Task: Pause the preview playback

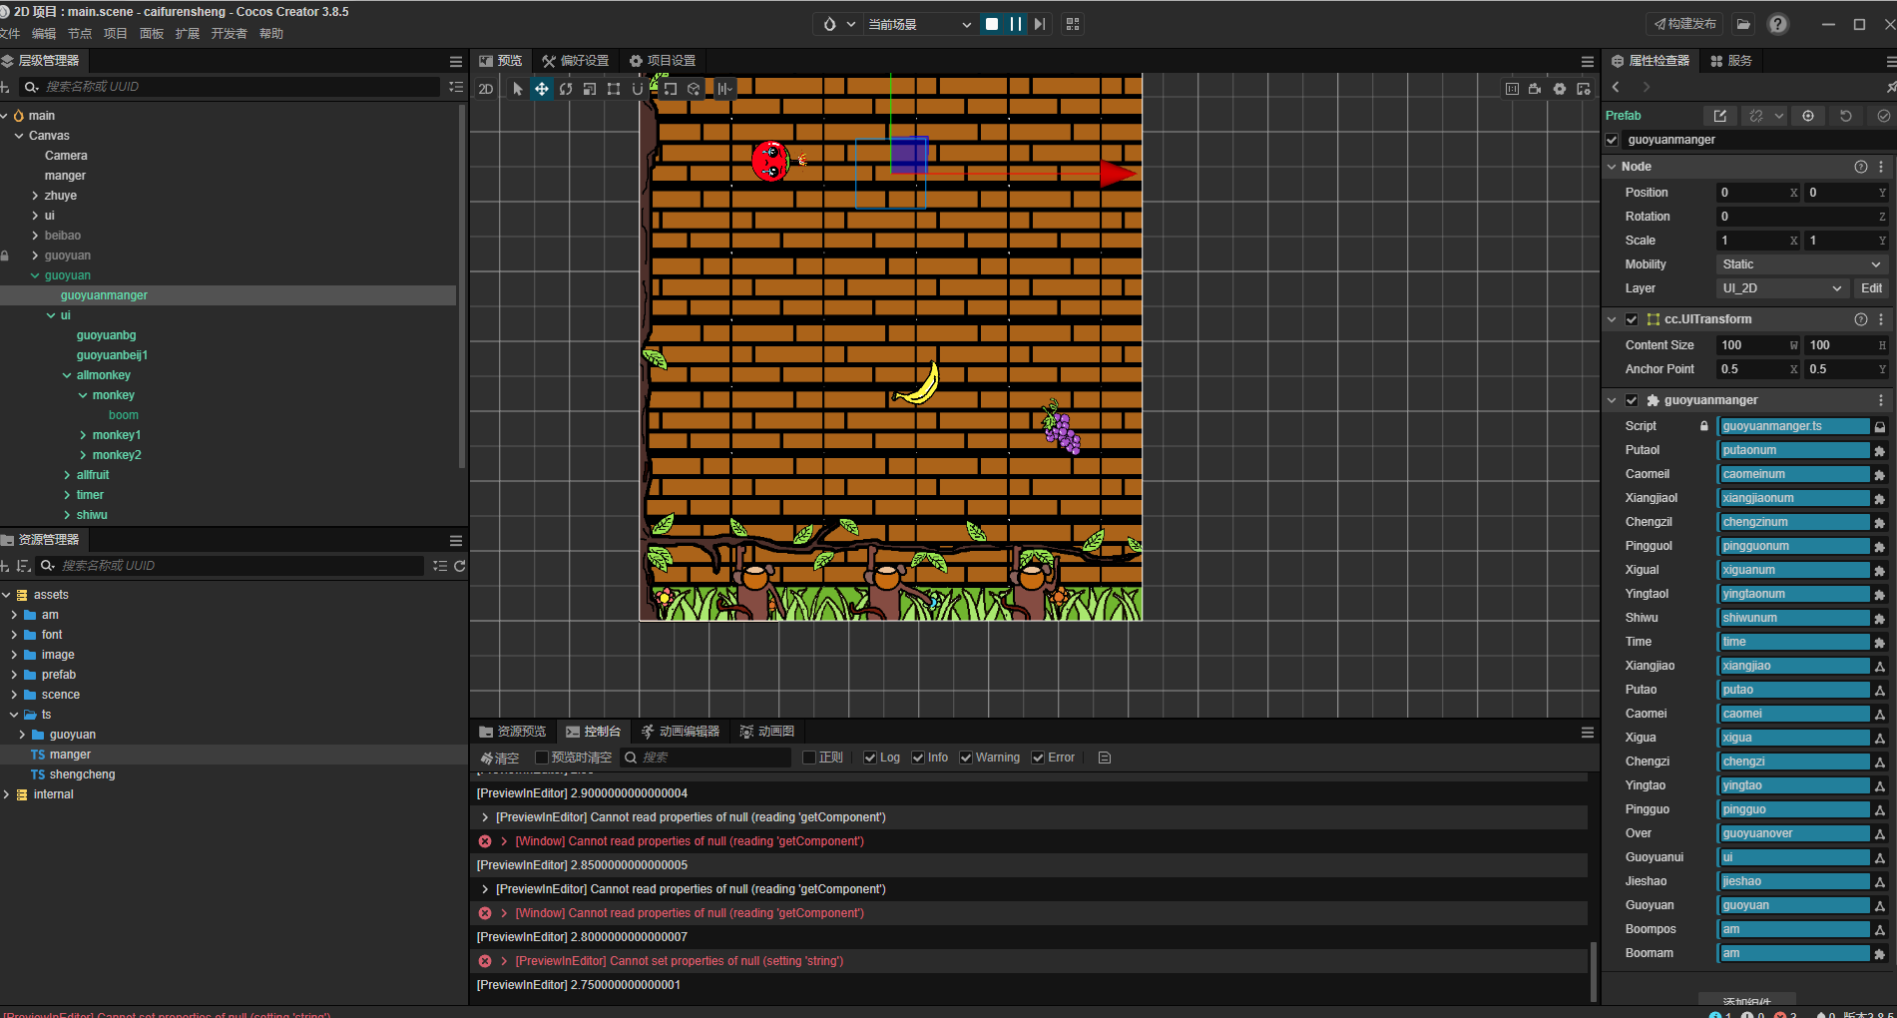Action: [x=1016, y=24]
